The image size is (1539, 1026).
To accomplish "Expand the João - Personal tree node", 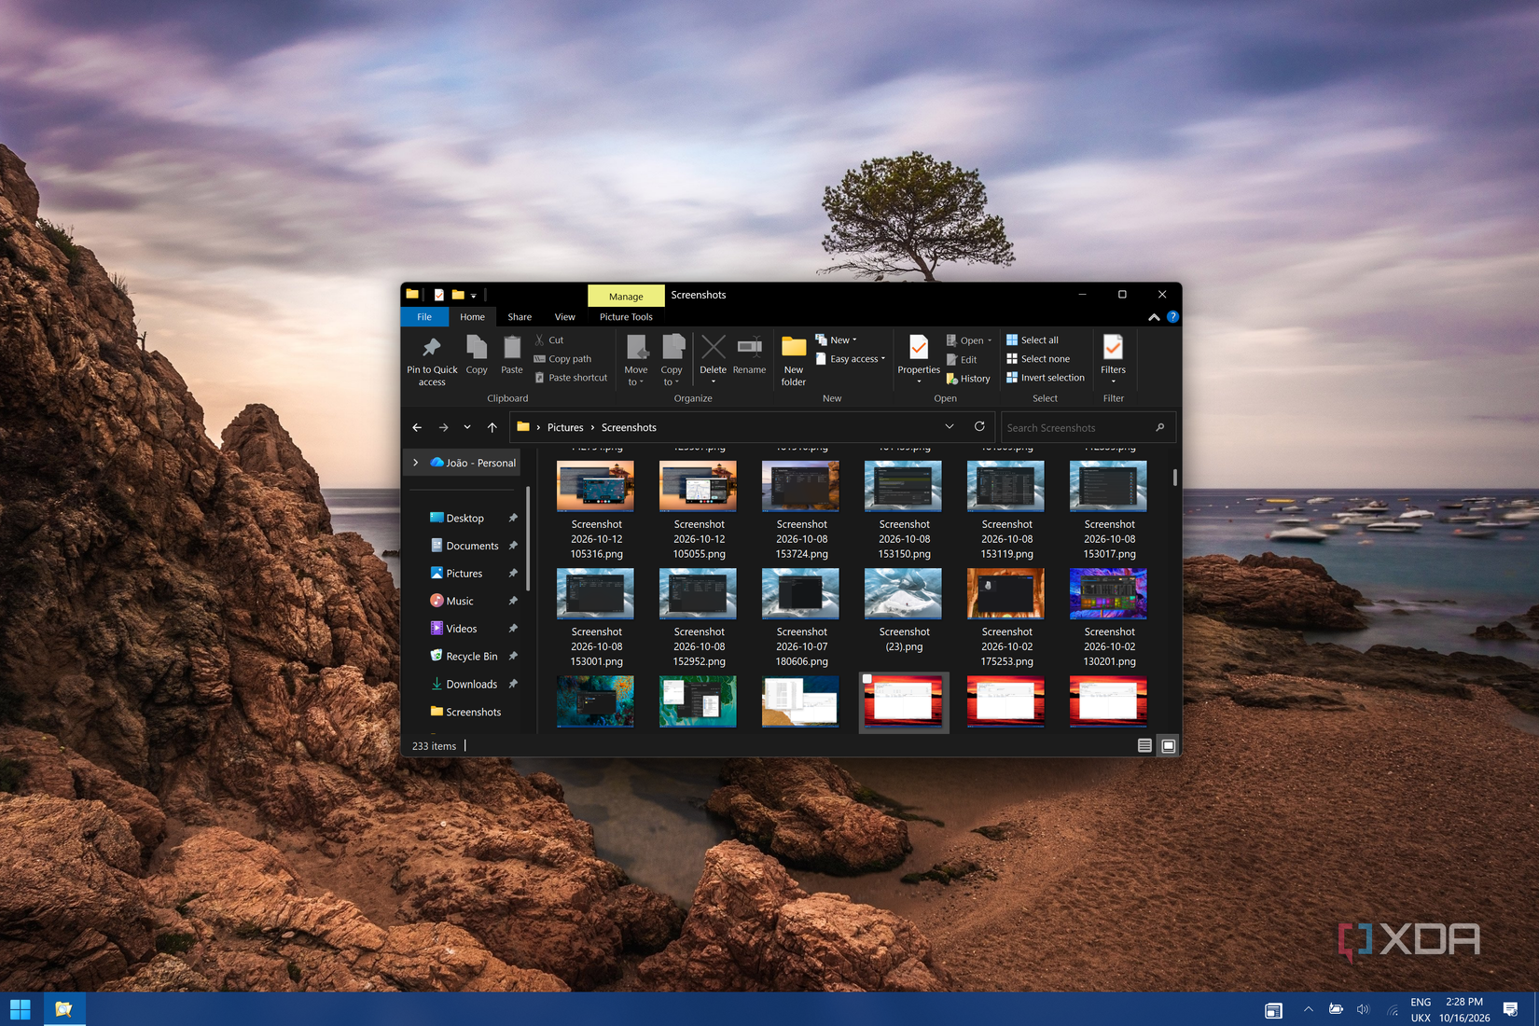I will coord(416,463).
